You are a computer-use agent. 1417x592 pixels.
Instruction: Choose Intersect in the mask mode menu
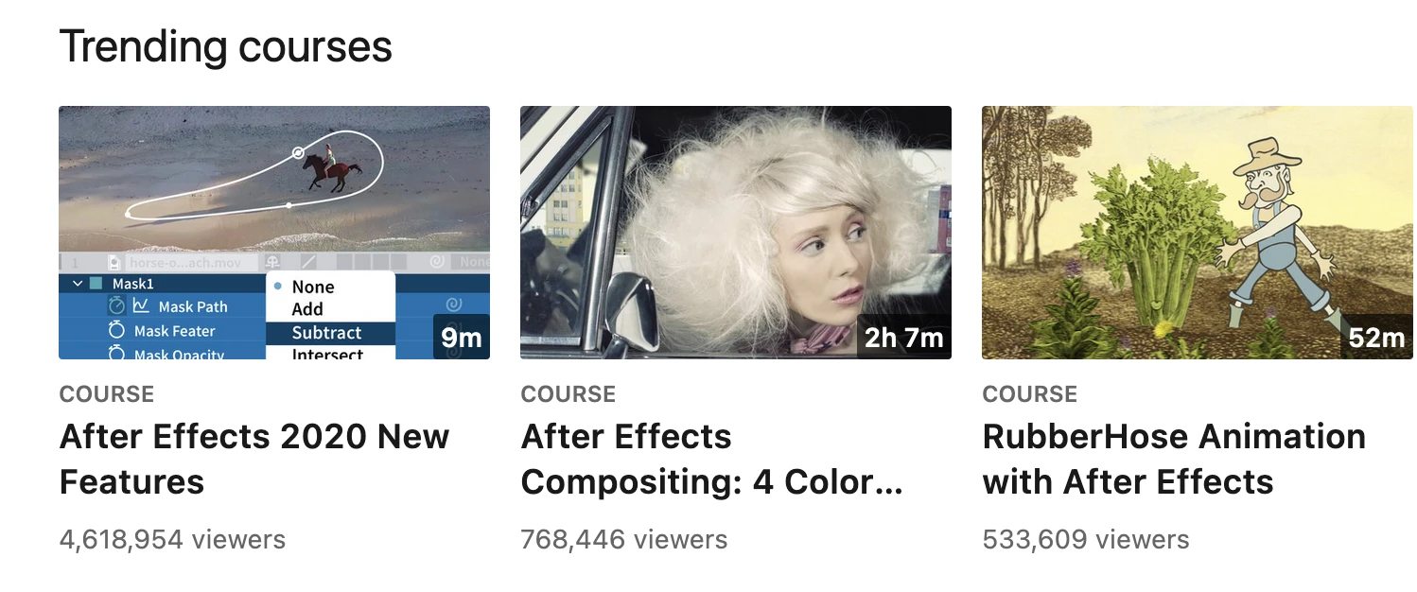tap(327, 354)
